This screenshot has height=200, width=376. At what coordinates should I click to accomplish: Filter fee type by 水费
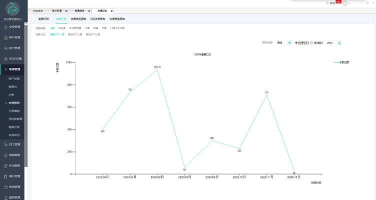click(86, 28)
